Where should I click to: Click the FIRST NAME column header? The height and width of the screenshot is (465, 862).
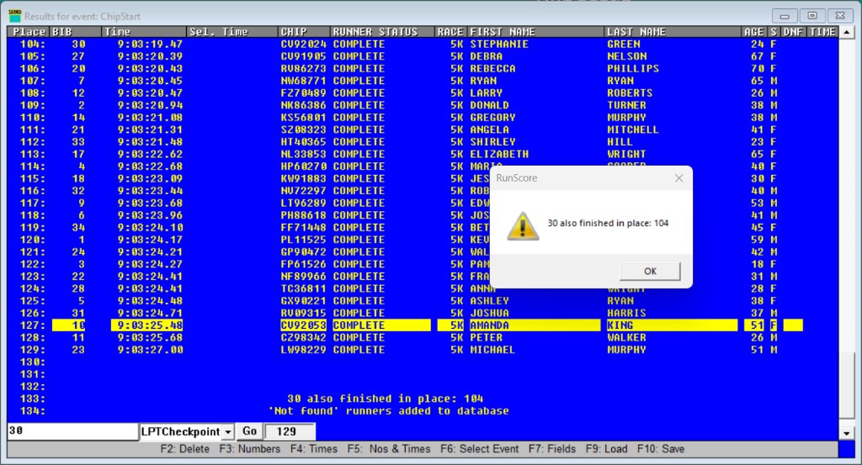[x=535, y=32]
